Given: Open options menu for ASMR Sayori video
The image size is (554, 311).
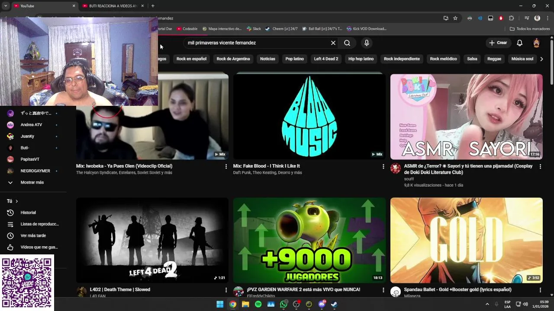Looking at the screenshot, I should (540, 166).
